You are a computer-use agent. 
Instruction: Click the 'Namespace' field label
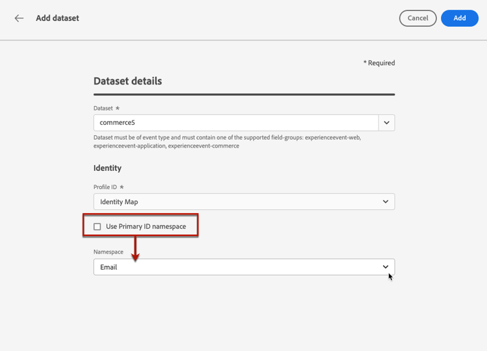click(108, 252)
